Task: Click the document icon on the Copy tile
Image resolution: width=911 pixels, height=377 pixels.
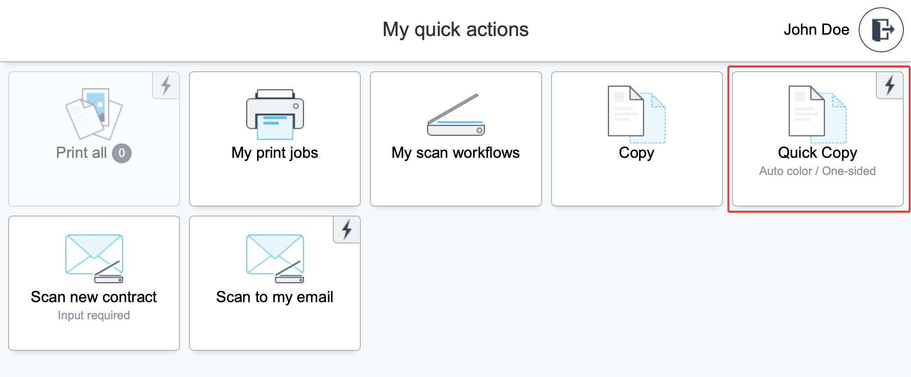Action: [x=636, y=115]
